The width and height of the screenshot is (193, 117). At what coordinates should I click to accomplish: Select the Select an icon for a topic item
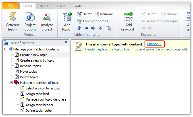(x=43, y=88)
